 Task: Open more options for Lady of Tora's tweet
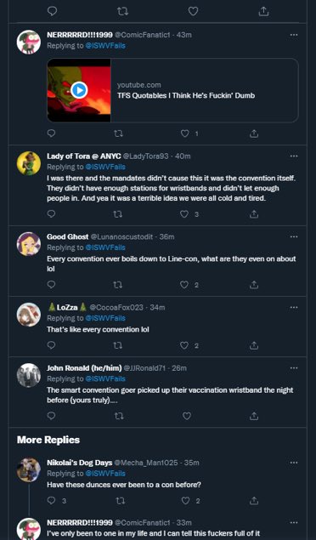point(294,156)
